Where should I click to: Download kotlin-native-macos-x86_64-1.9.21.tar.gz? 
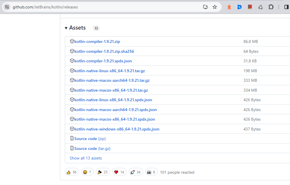pyautogui.click(x=111, y=90)
